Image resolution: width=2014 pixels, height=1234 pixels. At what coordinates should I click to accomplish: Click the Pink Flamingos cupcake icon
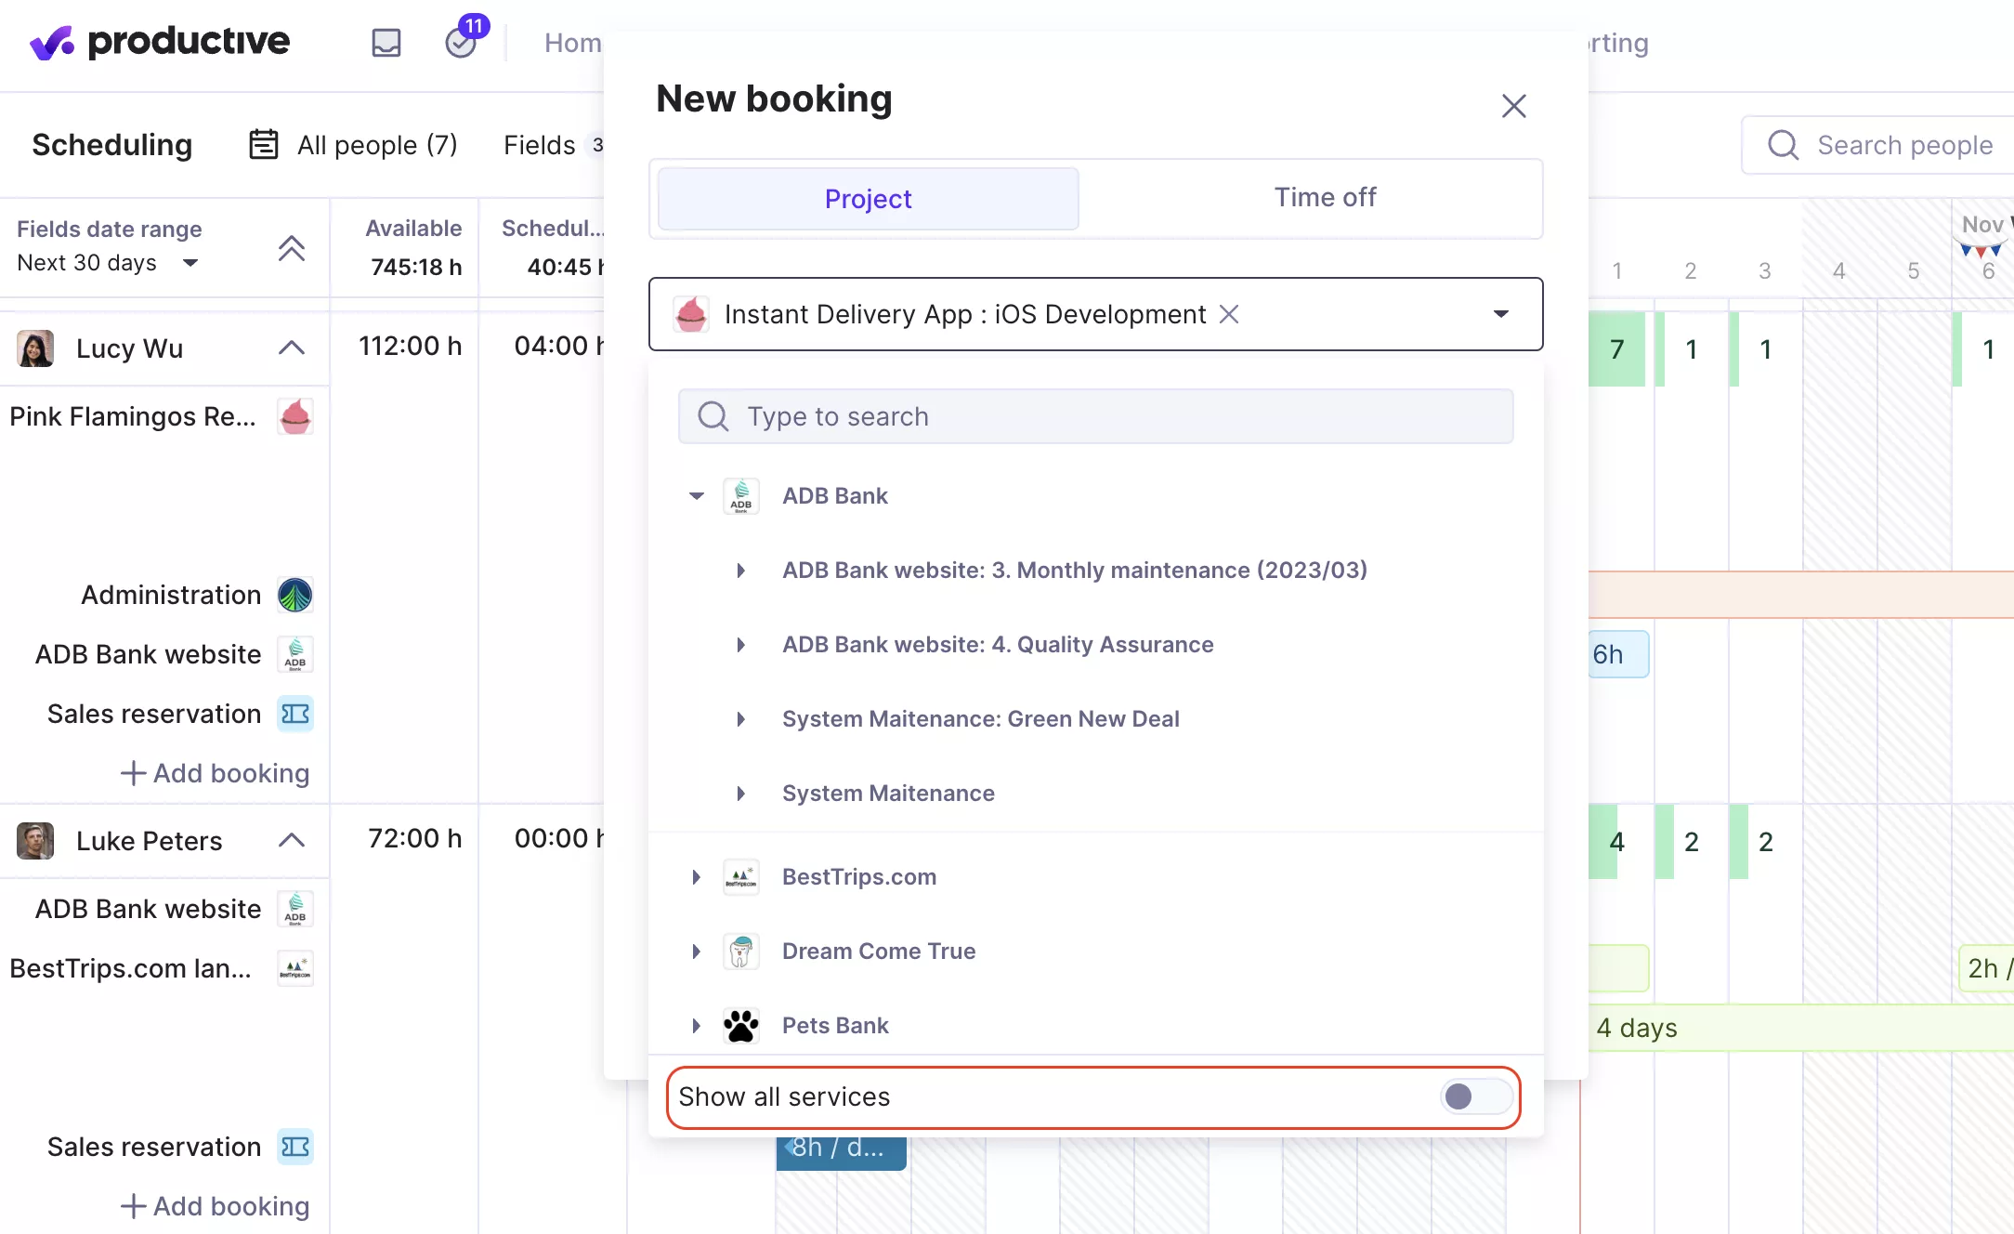coord(295,416)
